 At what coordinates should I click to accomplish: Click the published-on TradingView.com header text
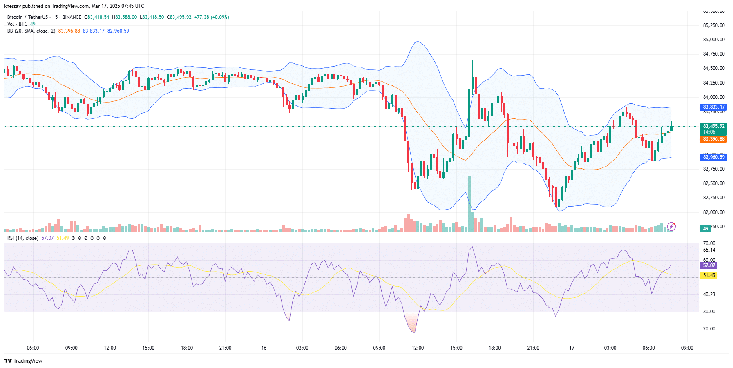click(x=74, y=6)
